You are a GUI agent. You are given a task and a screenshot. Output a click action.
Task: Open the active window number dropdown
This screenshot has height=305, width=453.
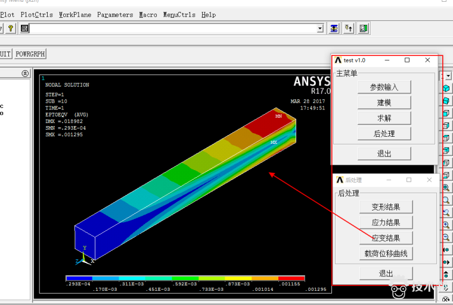(x=448, y=76)
